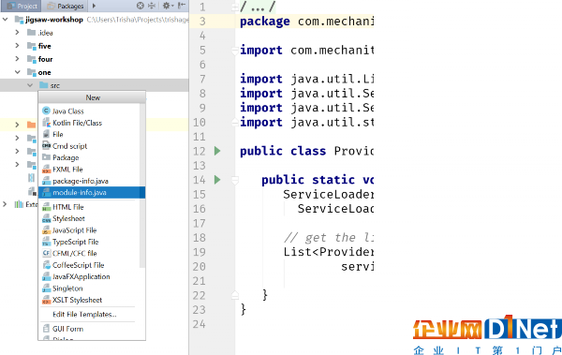Expand the External Libraries node chevron

tap(5, 204)
